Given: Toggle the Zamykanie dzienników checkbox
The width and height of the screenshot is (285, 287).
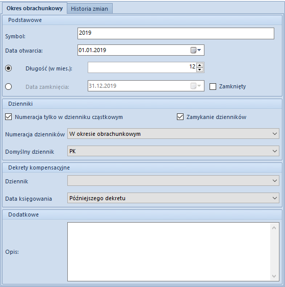Looking at the screenshot, I should click(180, 117).
